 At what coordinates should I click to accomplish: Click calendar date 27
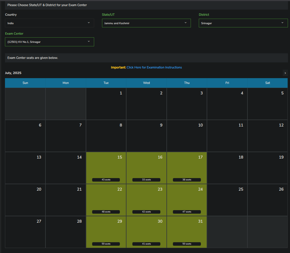pos(25,232)
